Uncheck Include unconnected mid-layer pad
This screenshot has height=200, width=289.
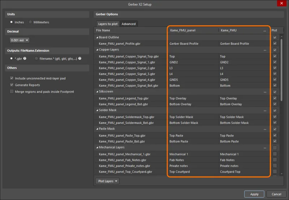click(x=12, y=78)
